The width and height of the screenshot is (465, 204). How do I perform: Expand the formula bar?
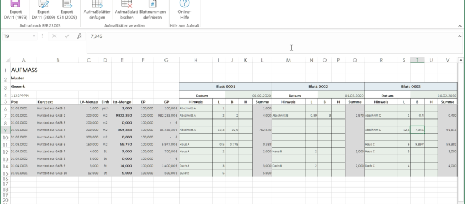pyautogui.click(x=459, y=36)
